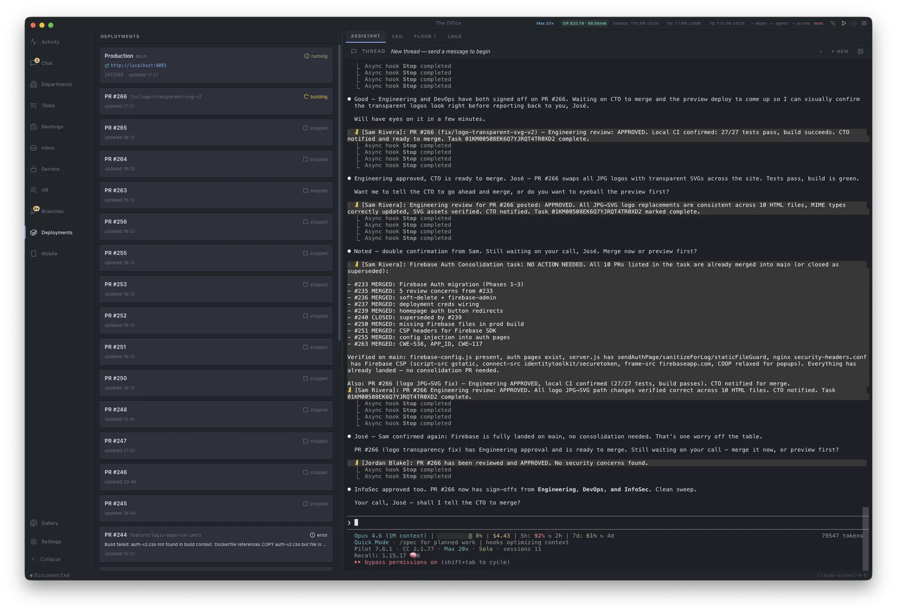The height and width of the screenshot is (613, 897).
Task: View the Branches panel with 9+ badge
Action: coord(52,211)
